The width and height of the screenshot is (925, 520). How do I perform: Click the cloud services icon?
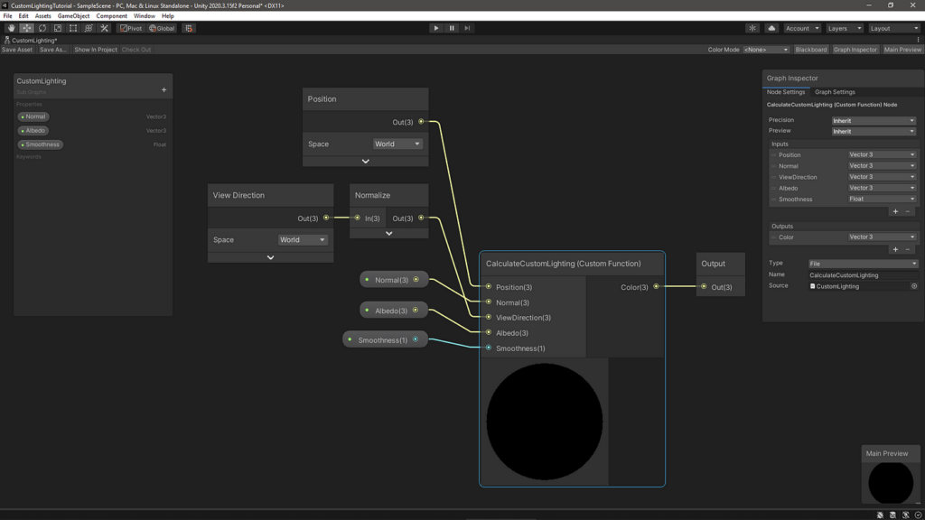click(x=771, y=28)
